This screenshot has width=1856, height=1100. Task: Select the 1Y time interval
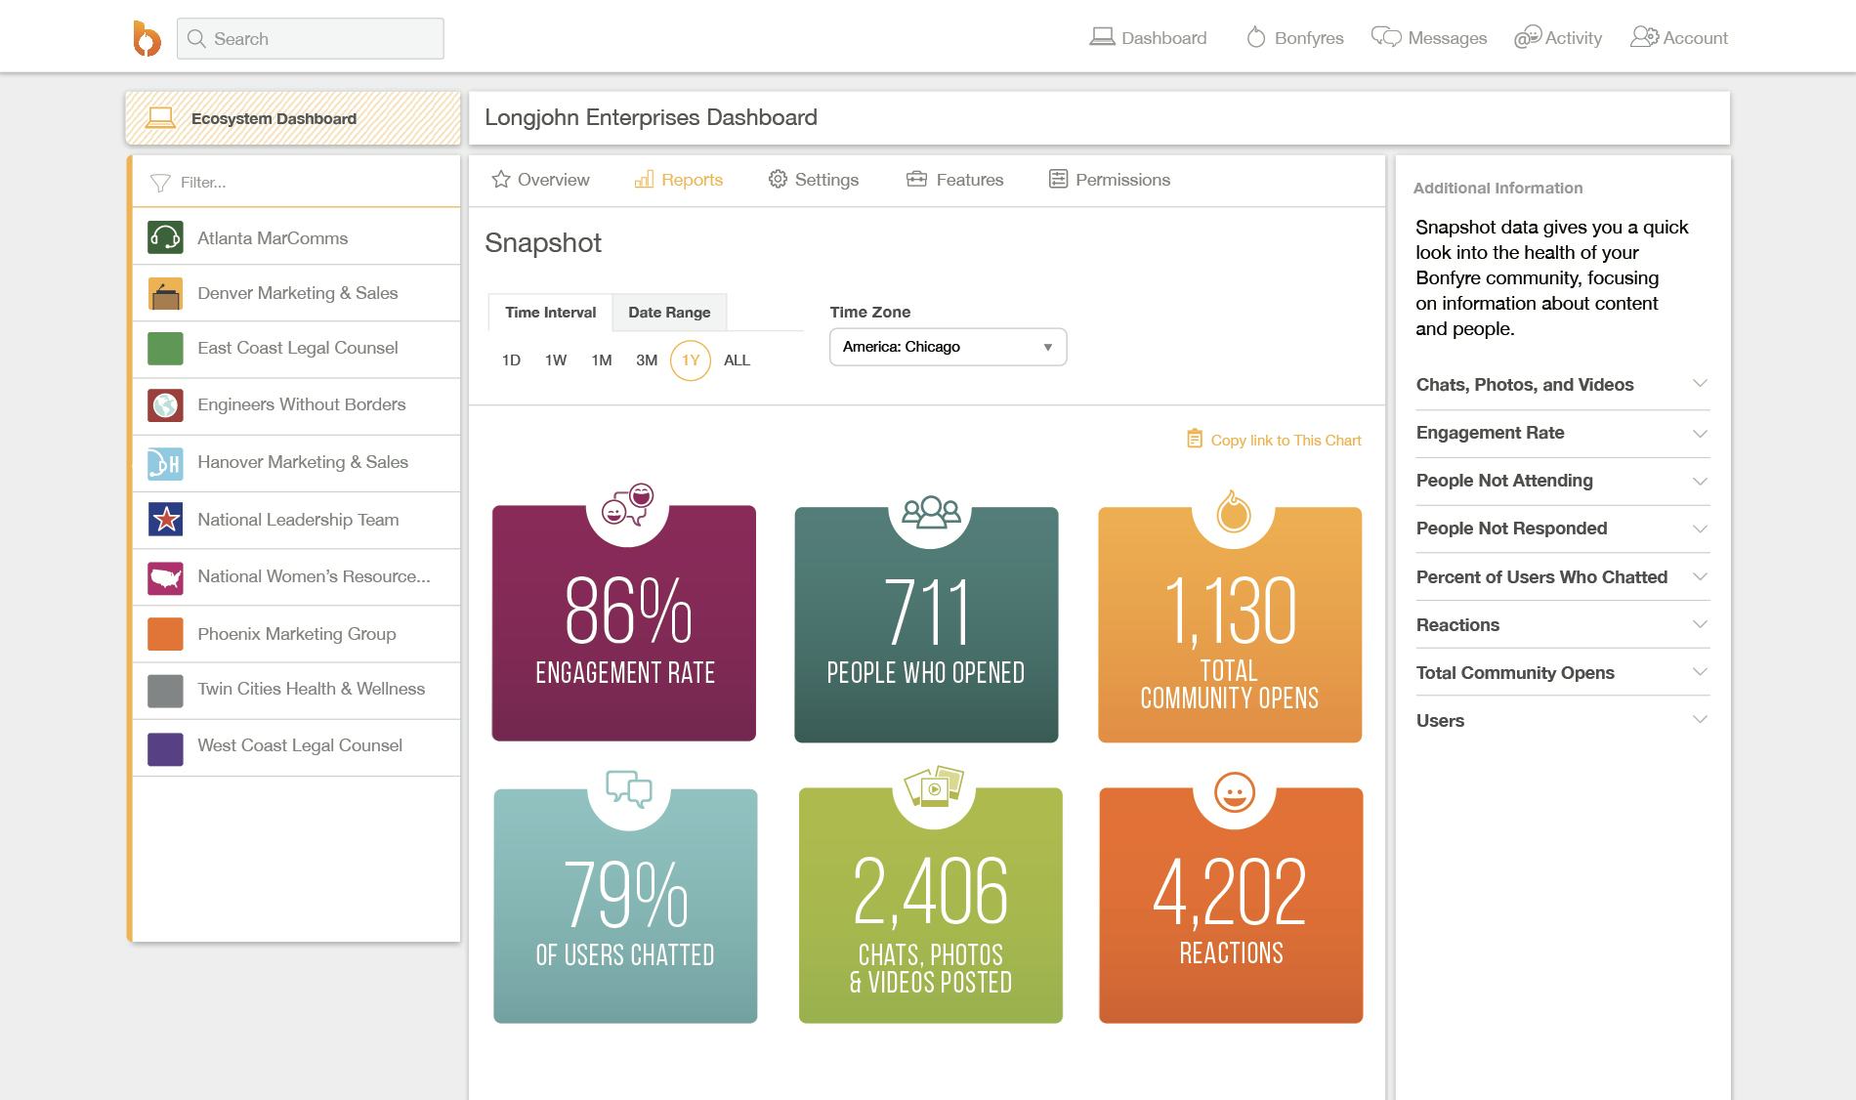[690, 360]
